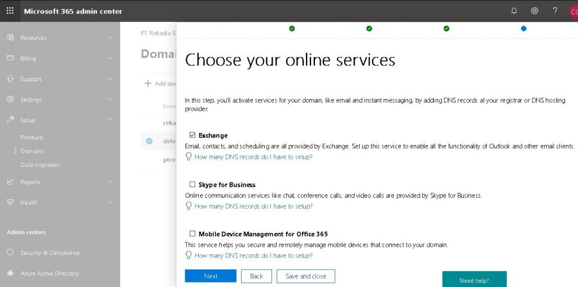Viewport: 578px width, 287px height.
Task: Click the Health heart icon
Action: [x=10, y=202]
